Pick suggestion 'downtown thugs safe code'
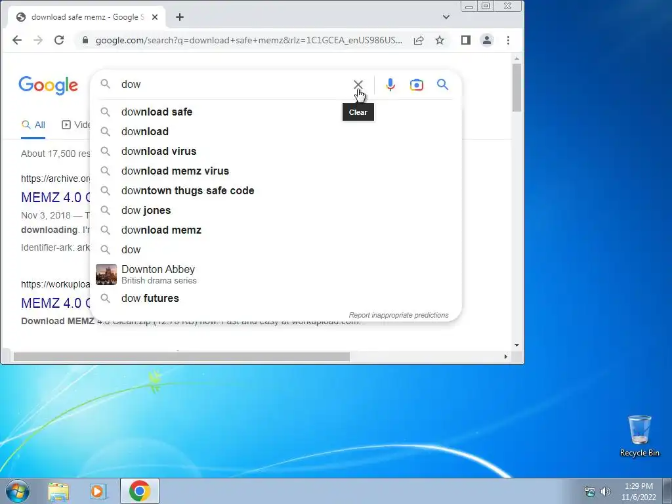The height and width of the screenshot is (504, 672). pos(276,191)
